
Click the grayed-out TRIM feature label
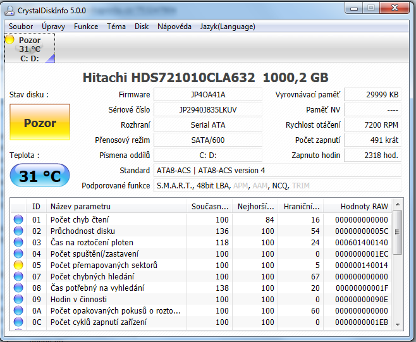pos(300,185)
